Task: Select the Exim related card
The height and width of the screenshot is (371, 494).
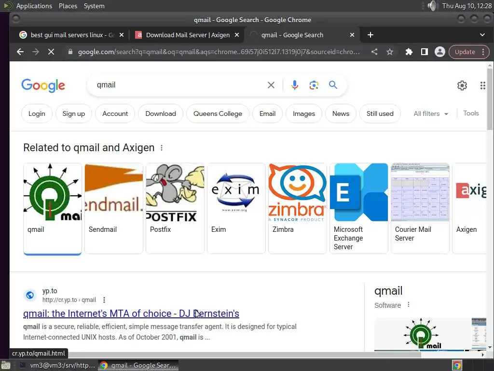Action: 236,209
